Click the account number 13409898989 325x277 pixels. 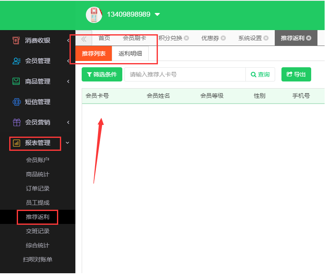point(129,14)
